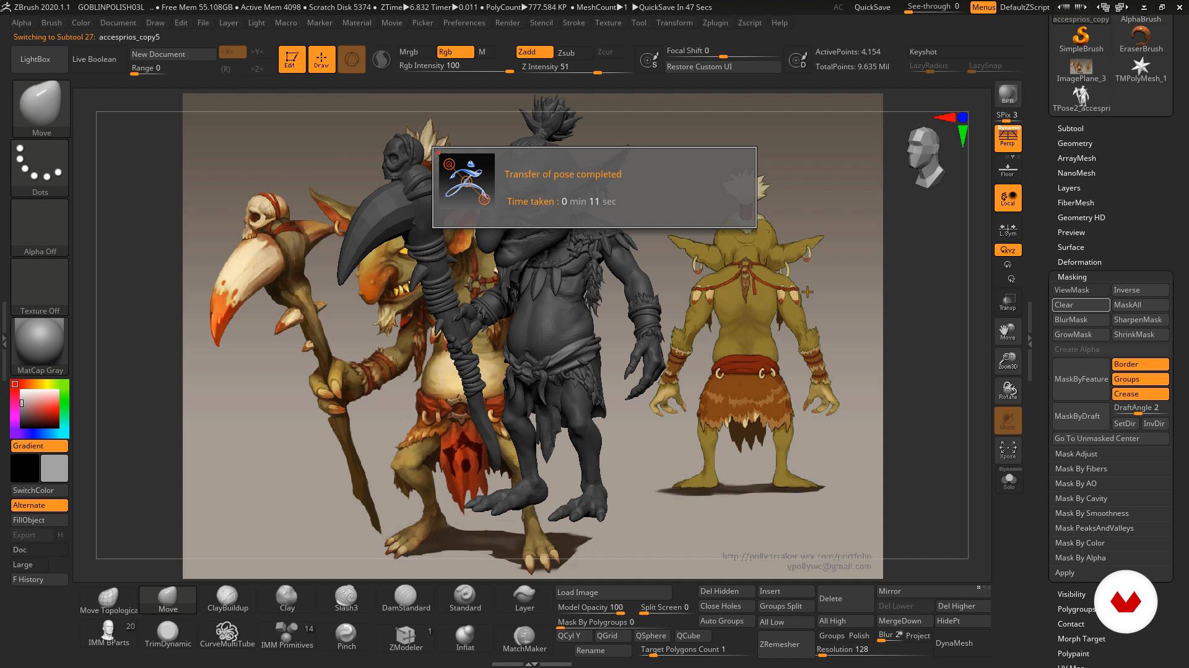Image resolution: width=1189 pixels, height=668 pixels.
Task: Toggle Ghost transparency mode
Action: [x=1008, y=420]
